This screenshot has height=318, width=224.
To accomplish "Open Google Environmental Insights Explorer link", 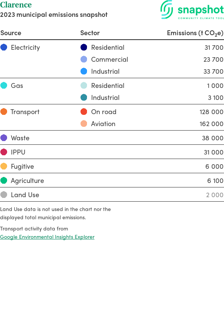I will pos(47,237).
